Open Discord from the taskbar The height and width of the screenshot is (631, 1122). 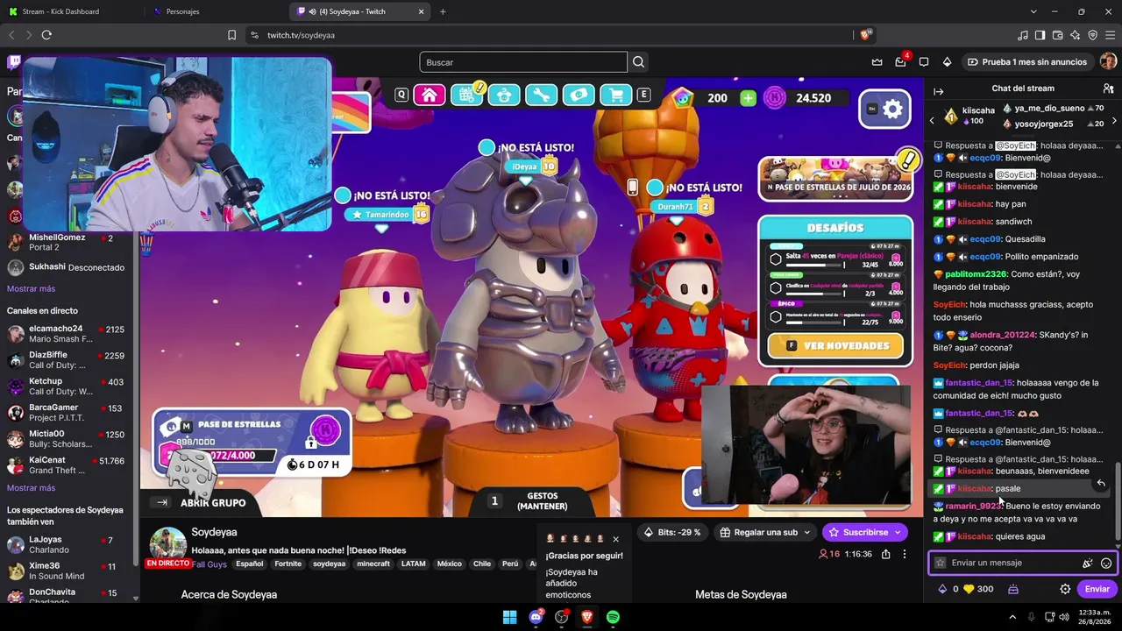tap(536, 617)
